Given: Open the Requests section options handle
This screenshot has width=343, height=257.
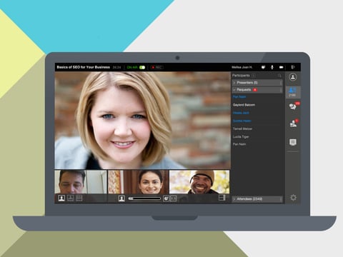Looking at the screenshot, I should (281, 90).
